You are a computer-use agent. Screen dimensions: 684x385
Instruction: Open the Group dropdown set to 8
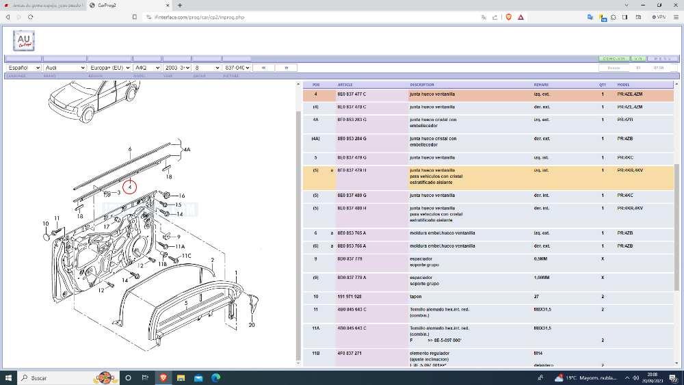(207, 68)
